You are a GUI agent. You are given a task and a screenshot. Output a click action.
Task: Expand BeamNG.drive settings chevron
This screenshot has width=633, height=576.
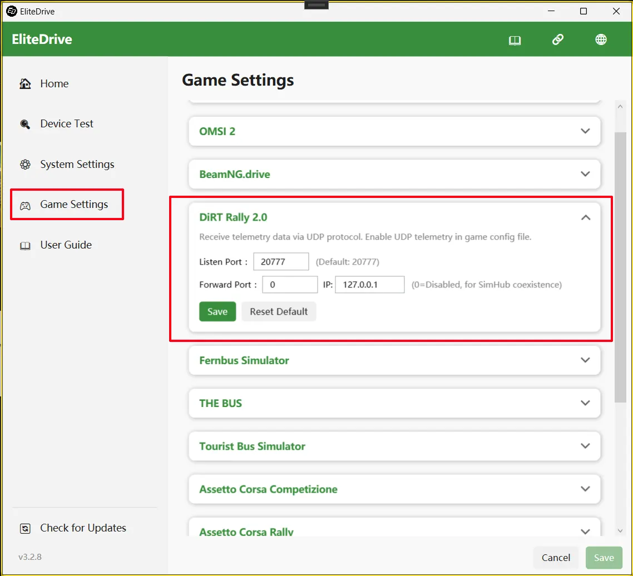pyautogui.click(x=585, y=174)
